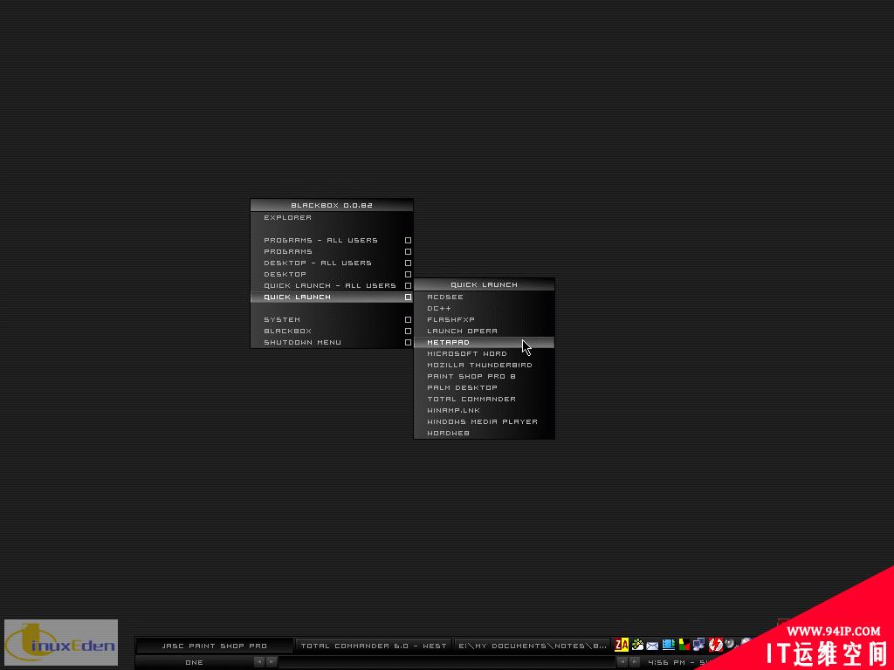This screenshot has width=894, height=670.
Task: Click the red circular tray icon
Action: [x=716, y=645]
